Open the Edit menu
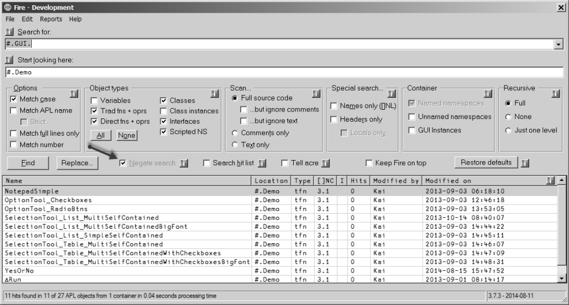This screenshot has width=569, height=305. pyautogui.click(x=27, y=19)
